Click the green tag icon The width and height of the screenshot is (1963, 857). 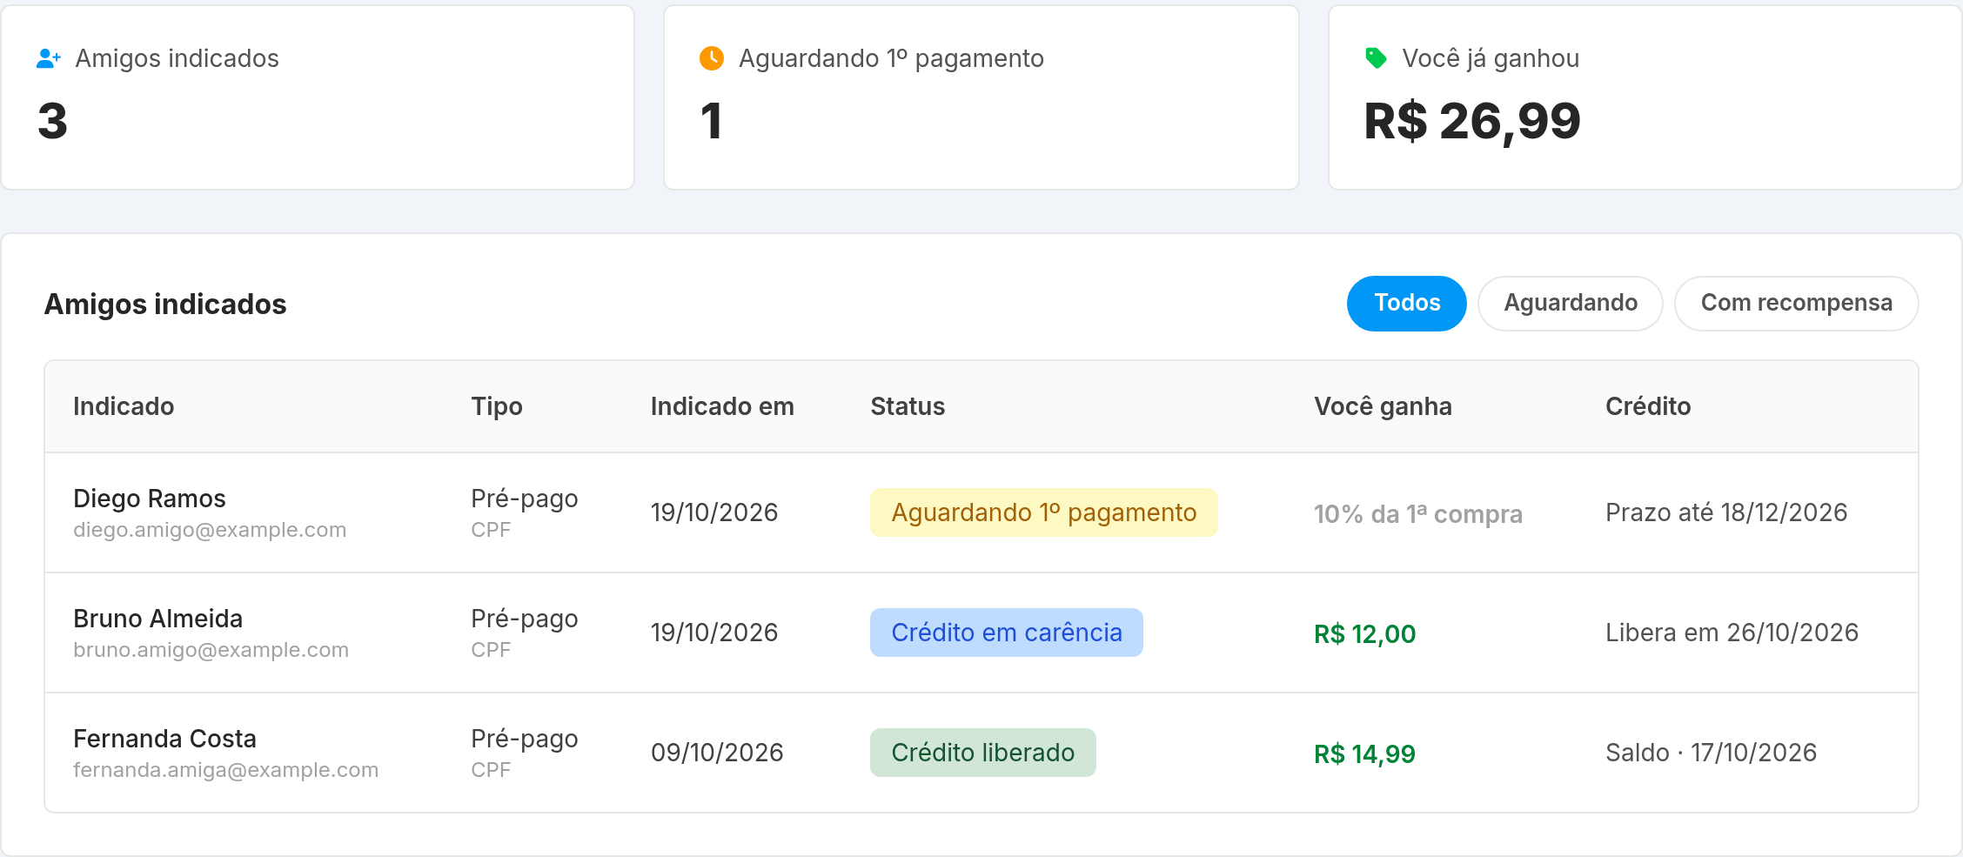(x=1376, y=58)
